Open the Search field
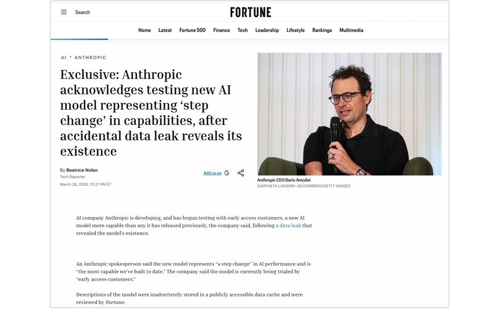502x309 pixels. point(82,12)
